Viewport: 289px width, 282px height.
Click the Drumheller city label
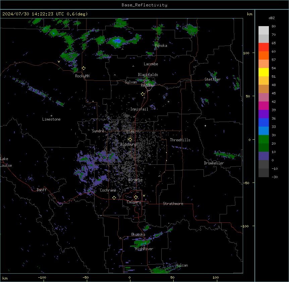[214, 163]
